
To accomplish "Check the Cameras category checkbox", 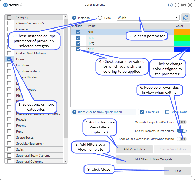I will 9,29.
